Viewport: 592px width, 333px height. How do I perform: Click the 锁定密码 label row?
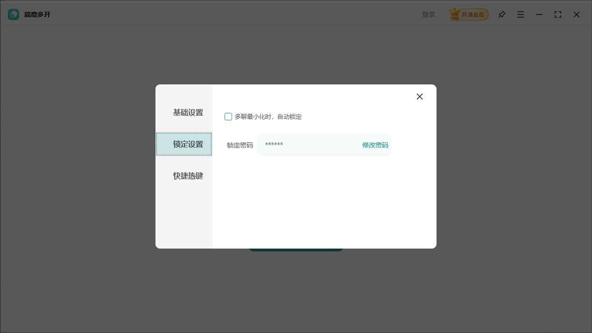(239, 145)
